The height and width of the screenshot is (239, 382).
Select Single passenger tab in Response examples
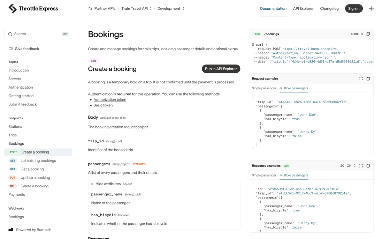(x=264, y=175)
